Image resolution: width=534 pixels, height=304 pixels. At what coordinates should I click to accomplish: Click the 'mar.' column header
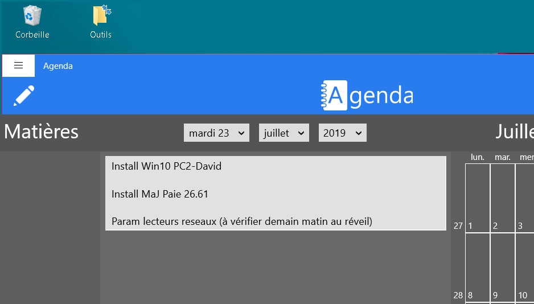(x=503, y=157)
